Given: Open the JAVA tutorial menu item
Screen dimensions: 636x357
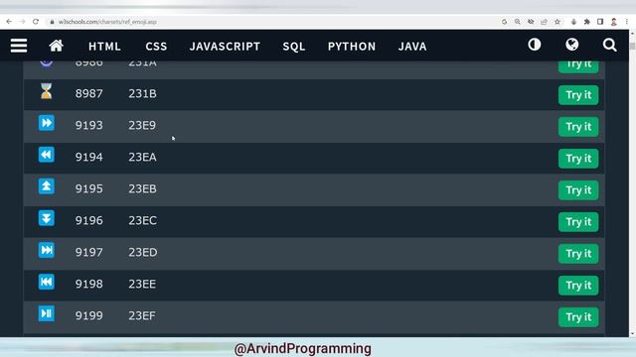Looking at the screenshot, I should tap(412, 47).
